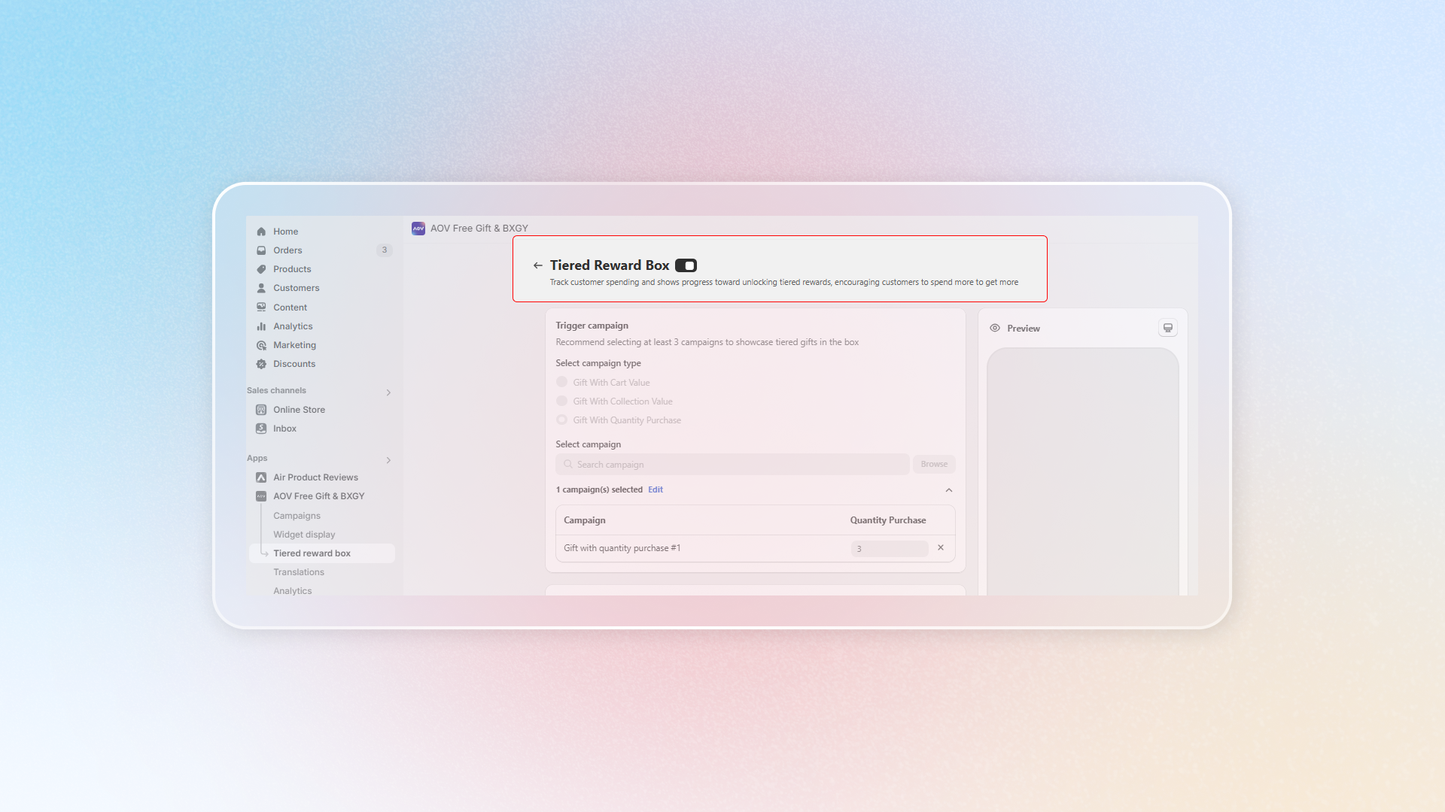The height and width of the screenshot is (812, 1445).
Task: Click the Browse campaigns button
Action: click(934, 464)
